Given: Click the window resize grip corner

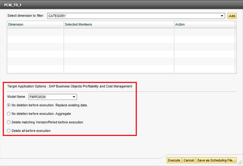Looking at the screenshot, I should coord(240,162).
